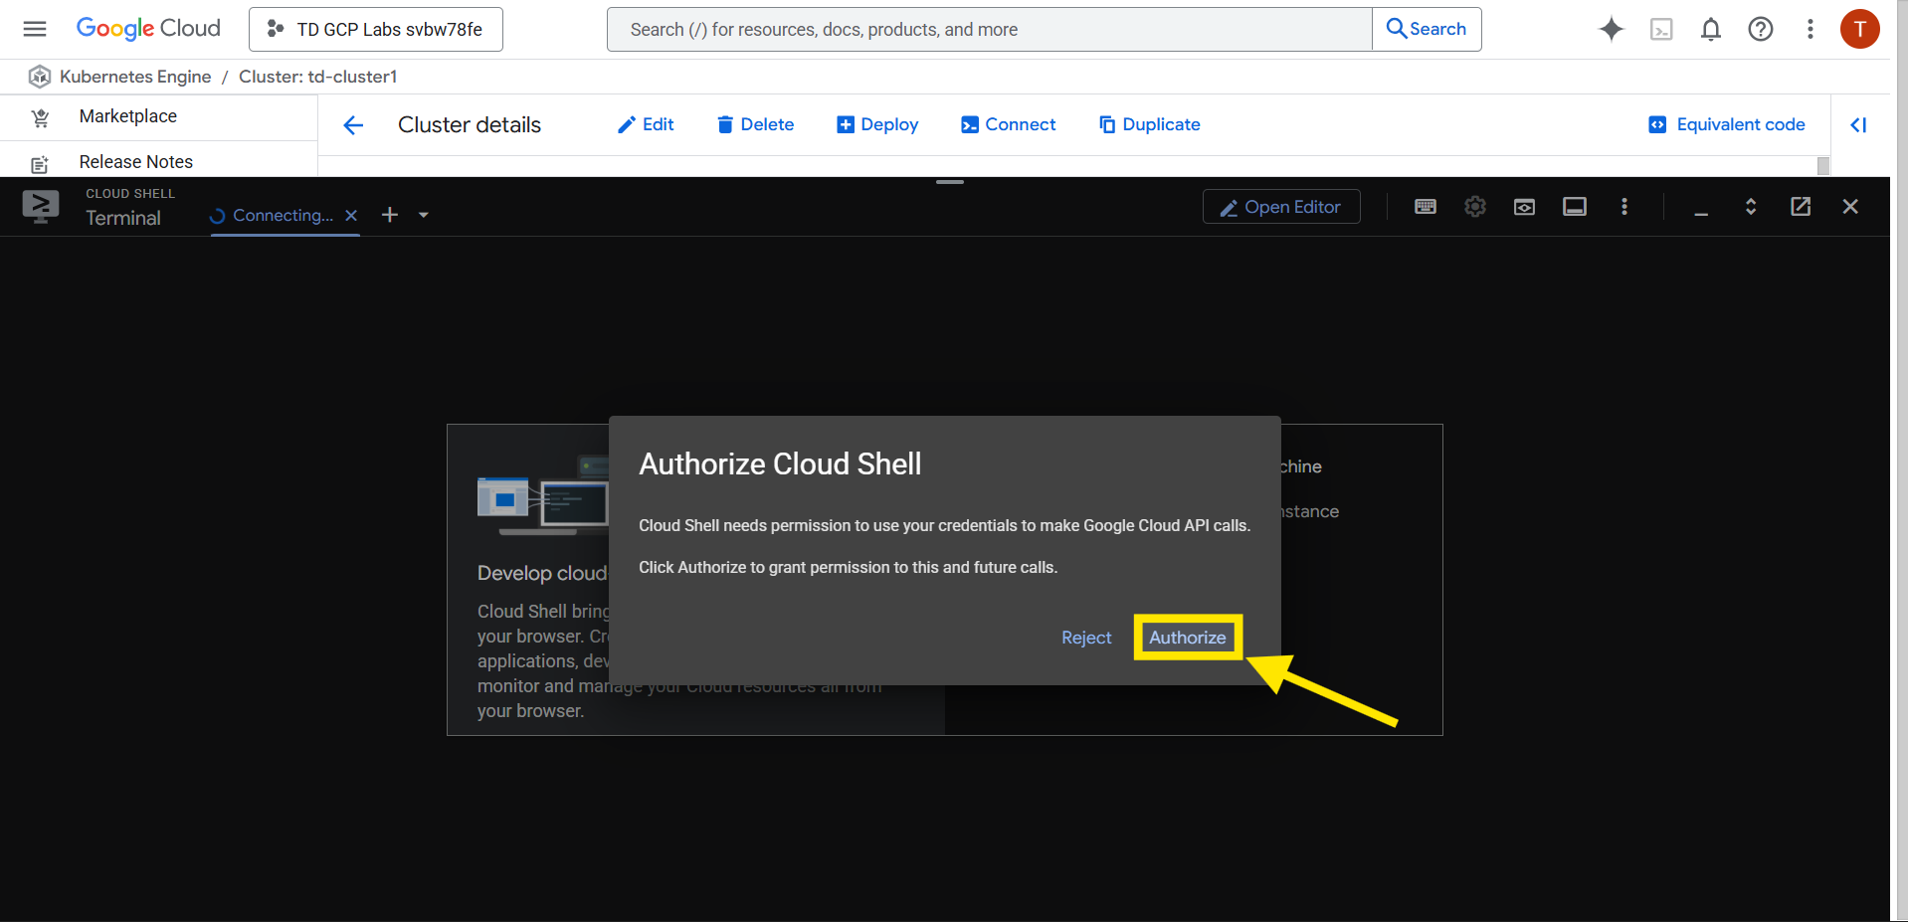The height and width of the screenshot is (922, 1908).
Task: Toggle the Cloud Shell on-screen keyboard icon
Action: point(1425,207)
